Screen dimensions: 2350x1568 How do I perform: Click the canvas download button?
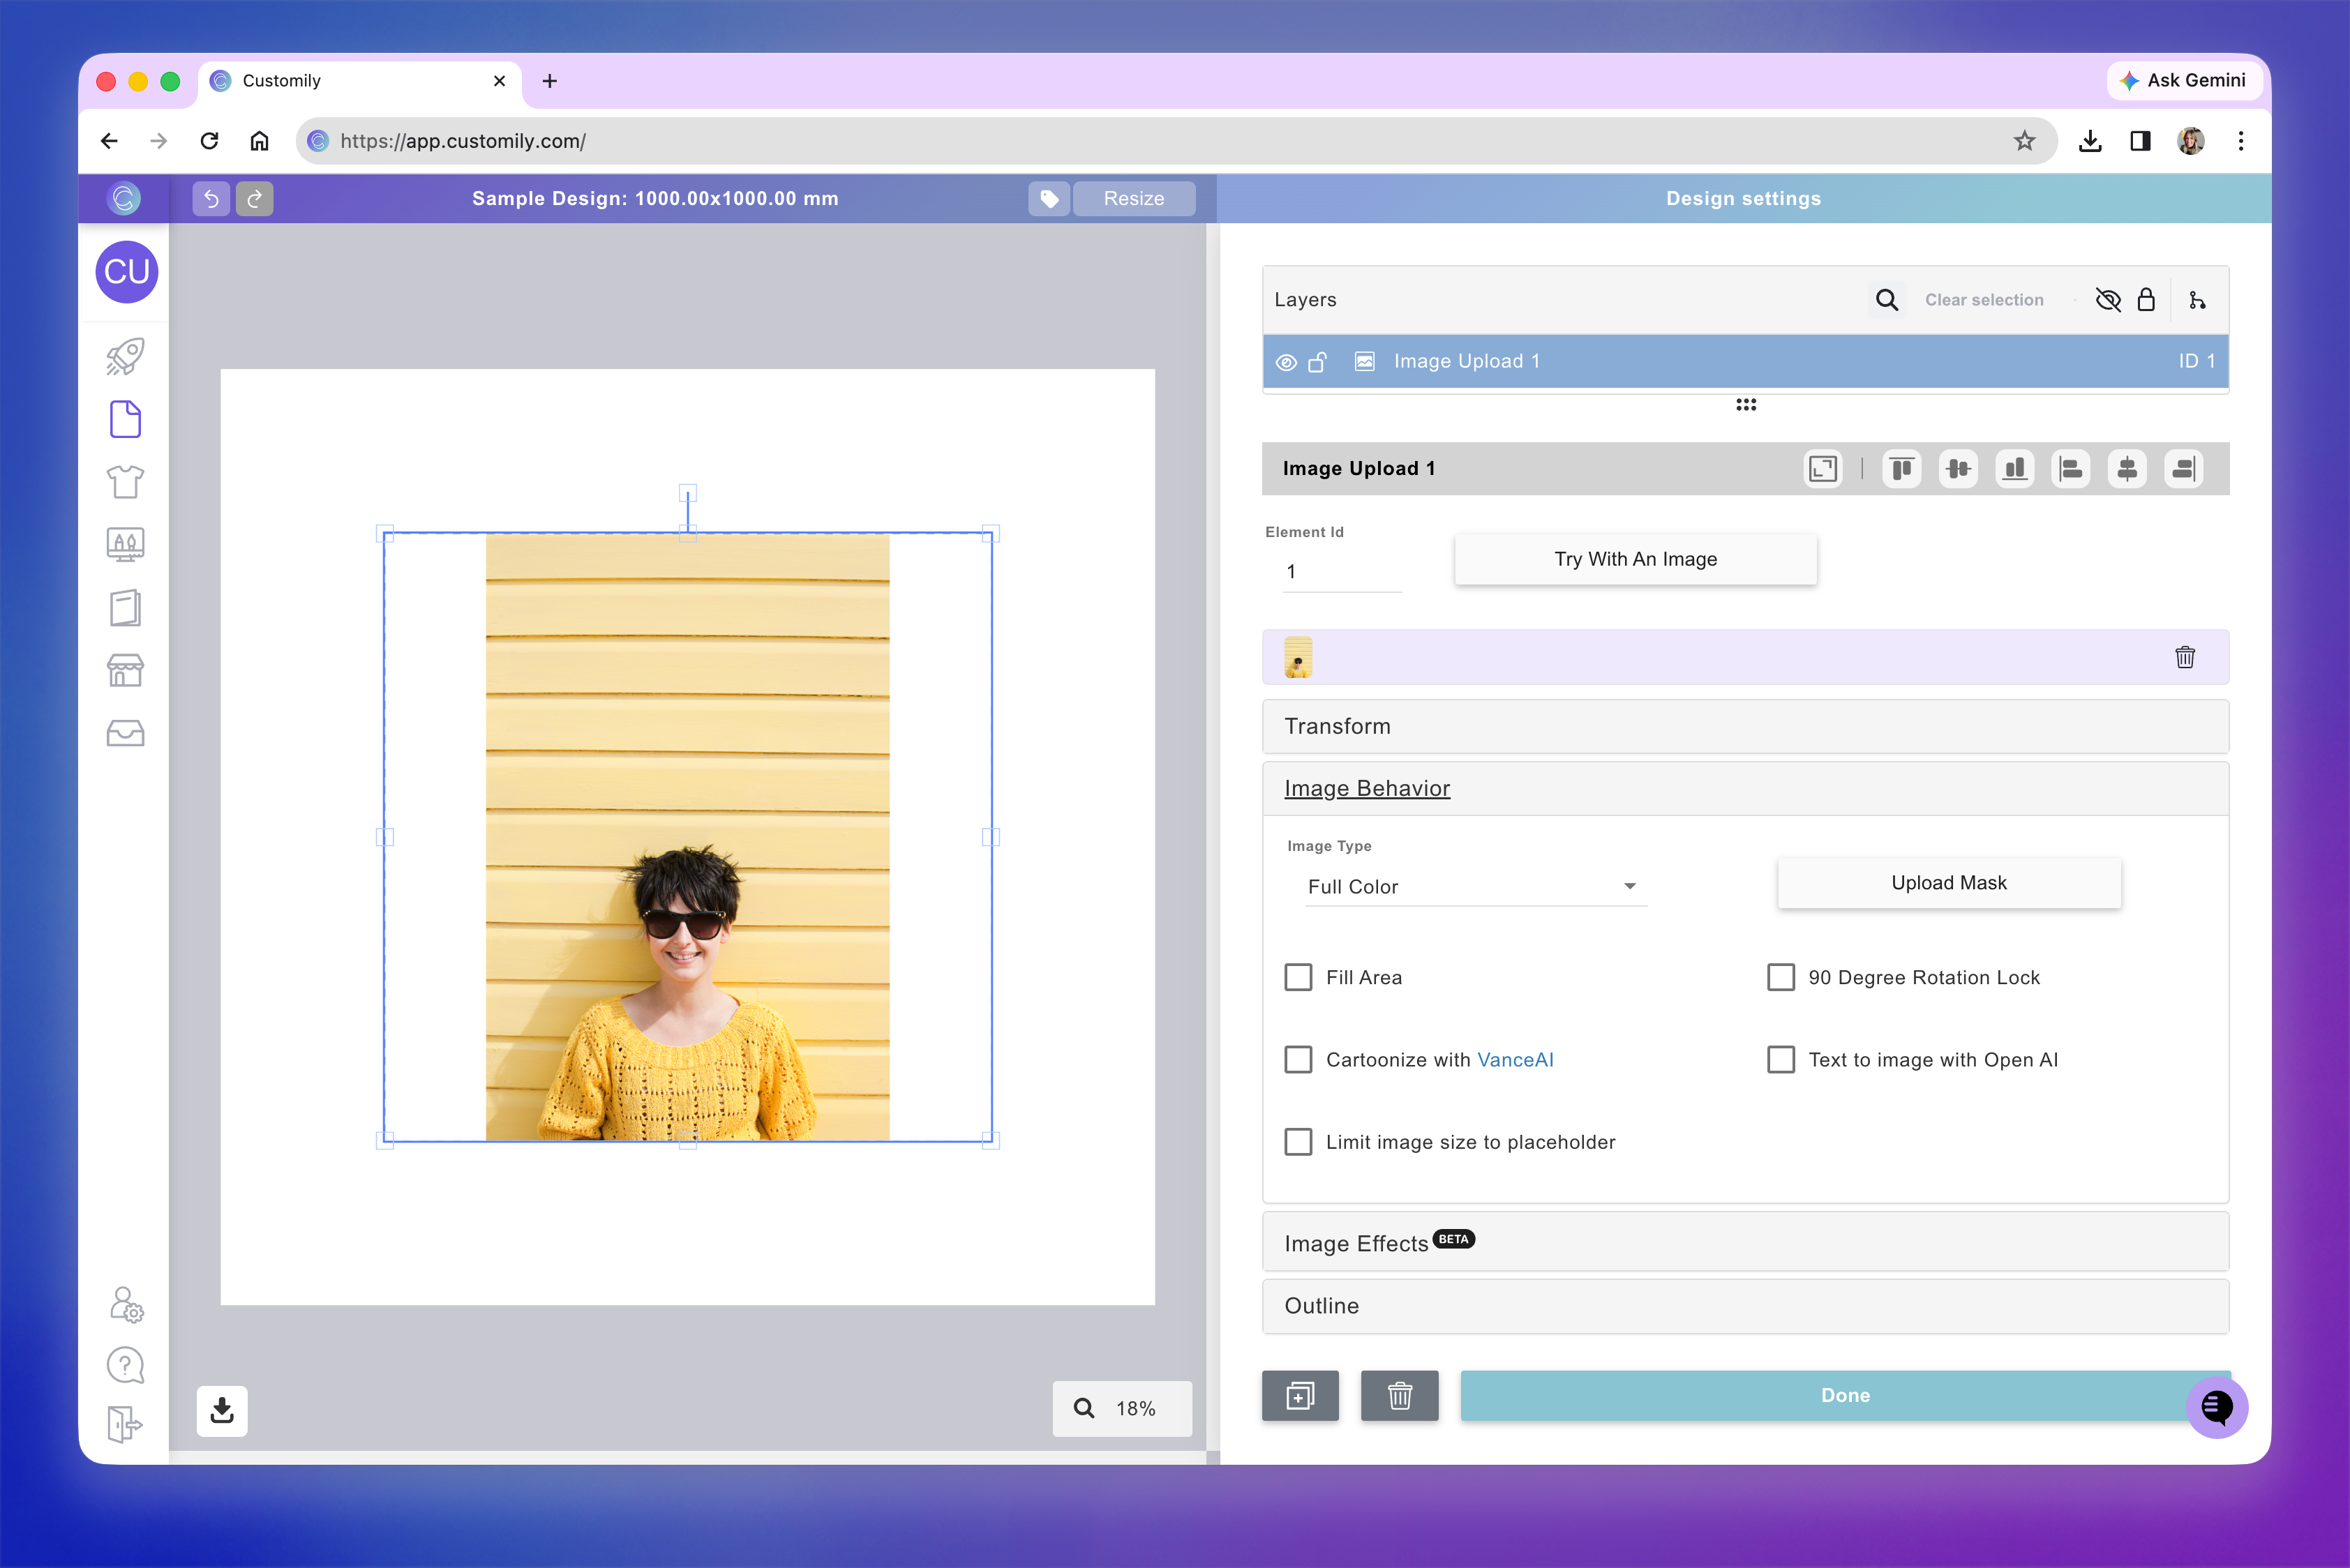click(x=222, y=1410)
